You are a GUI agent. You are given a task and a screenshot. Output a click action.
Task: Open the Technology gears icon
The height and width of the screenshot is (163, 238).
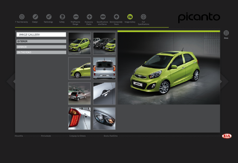[x=49, y=17]
